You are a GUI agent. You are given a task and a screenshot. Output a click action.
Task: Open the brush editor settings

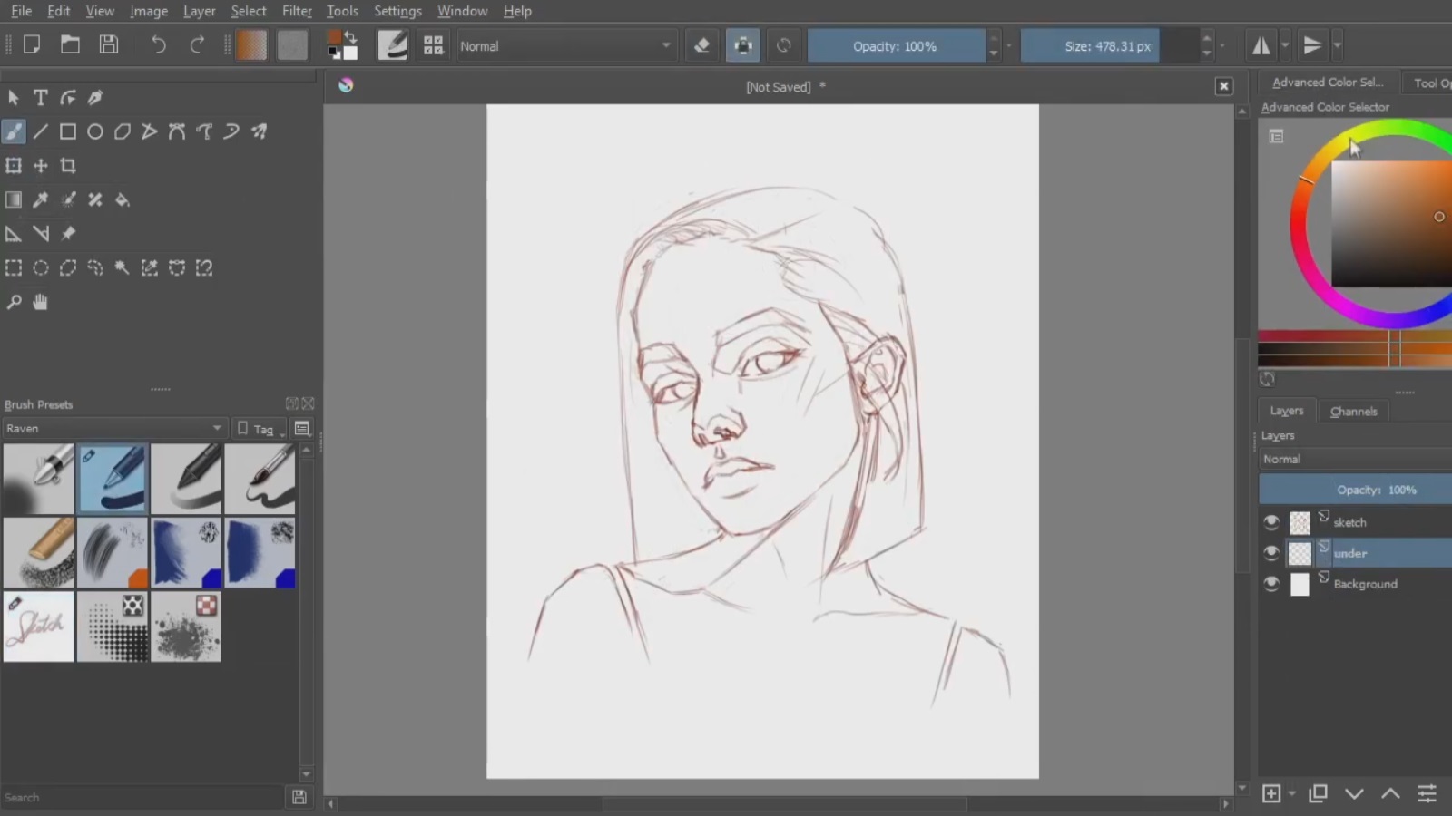[x=392, y=45]
